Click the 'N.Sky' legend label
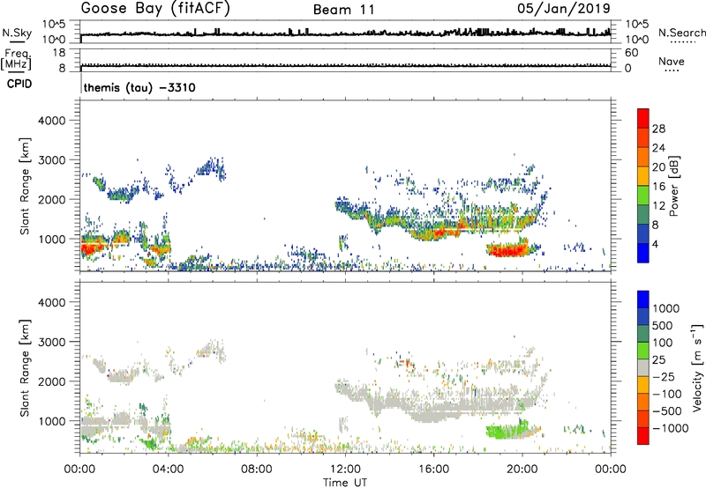This screenshot has width=706, height=488. [x=17, y=33]
